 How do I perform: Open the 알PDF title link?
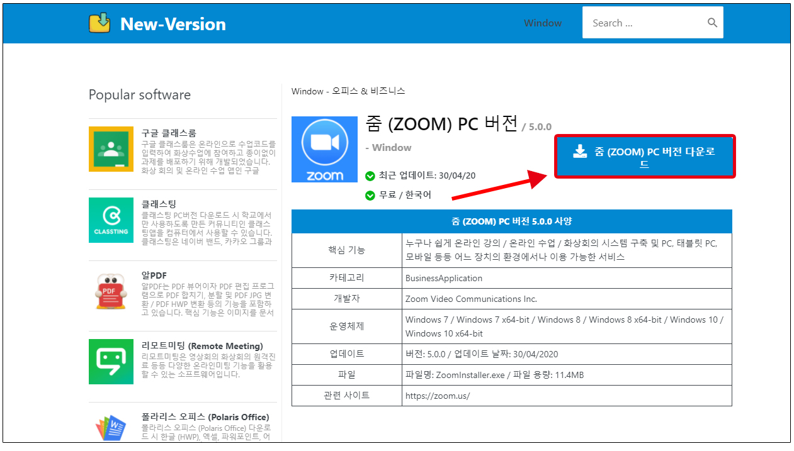(x=154, y=276)
